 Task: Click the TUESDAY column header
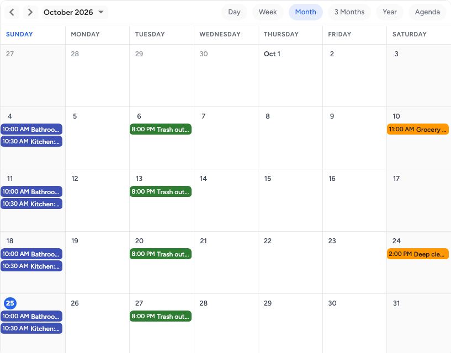(x=150, y=35)
